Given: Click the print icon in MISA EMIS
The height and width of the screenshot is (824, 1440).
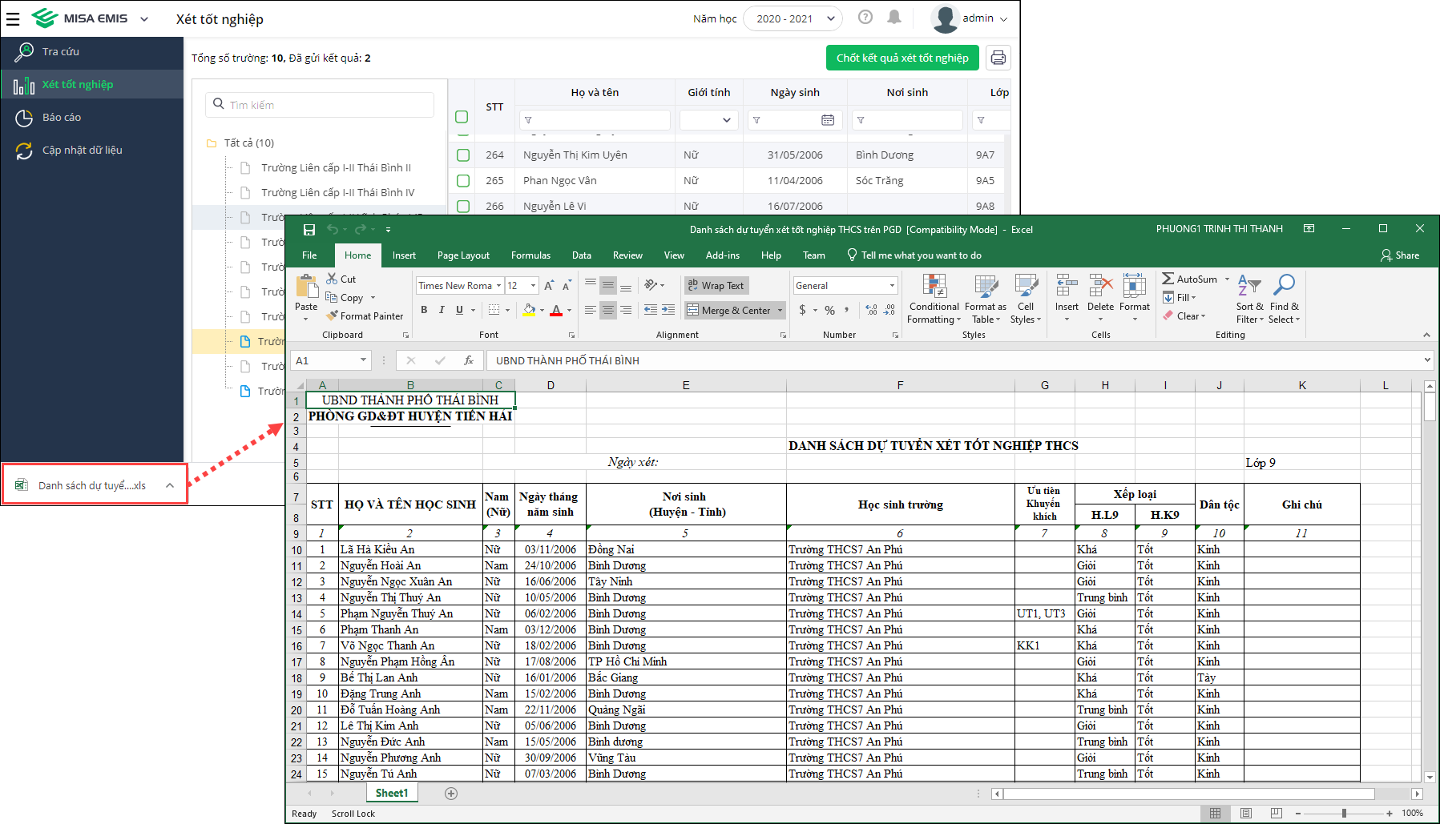Looking at the screenshot, I should pos(998,58).
